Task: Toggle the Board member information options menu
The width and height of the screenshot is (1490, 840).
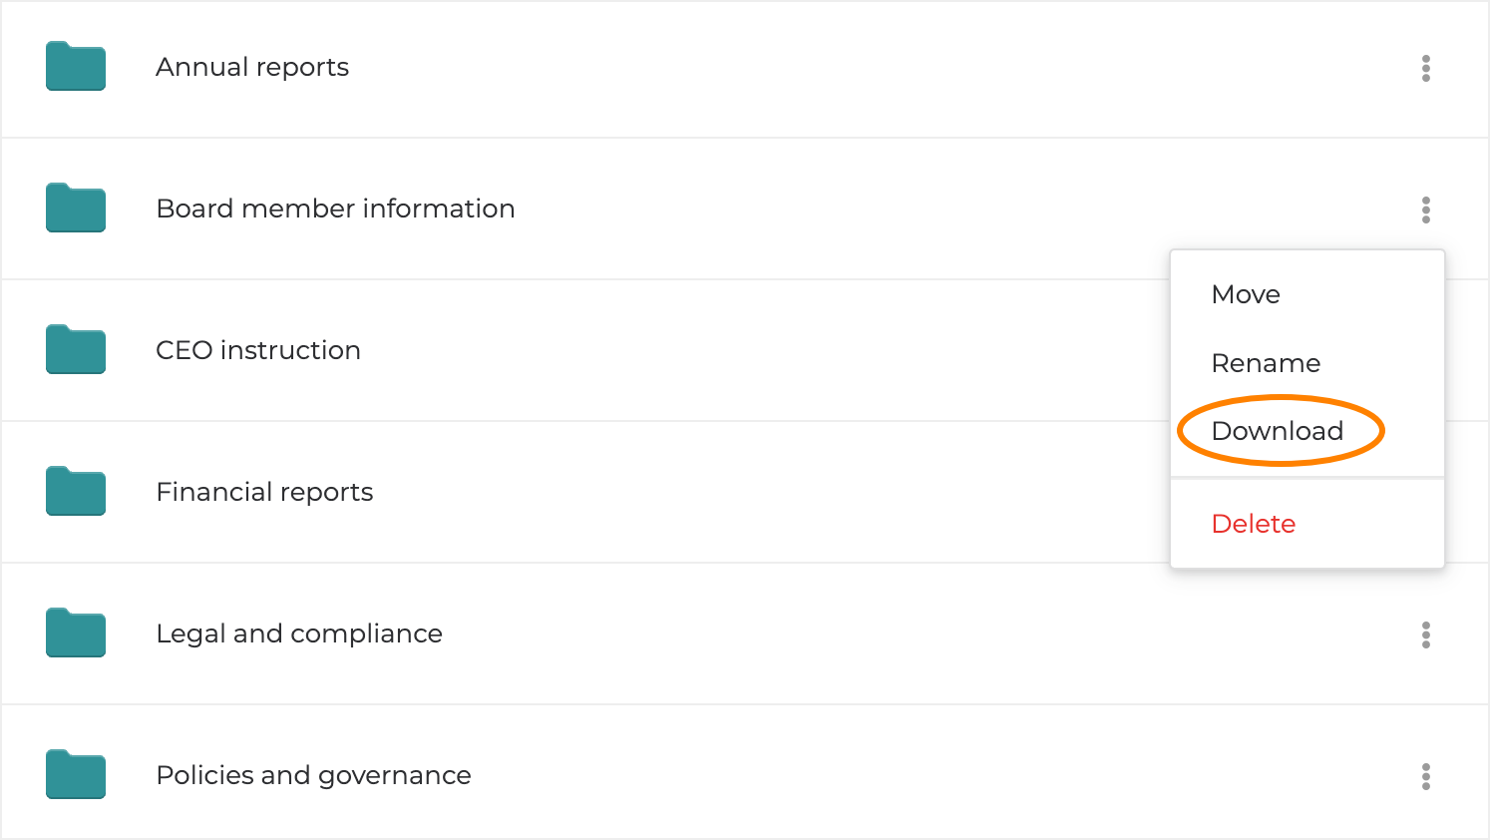Action: [1426, 210]
